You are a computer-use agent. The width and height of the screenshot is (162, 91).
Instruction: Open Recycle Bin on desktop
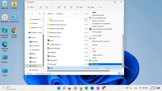pyautogui.click(x=5, y=5)
